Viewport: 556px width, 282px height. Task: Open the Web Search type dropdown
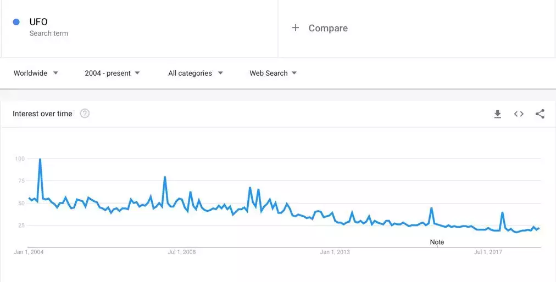273,74
